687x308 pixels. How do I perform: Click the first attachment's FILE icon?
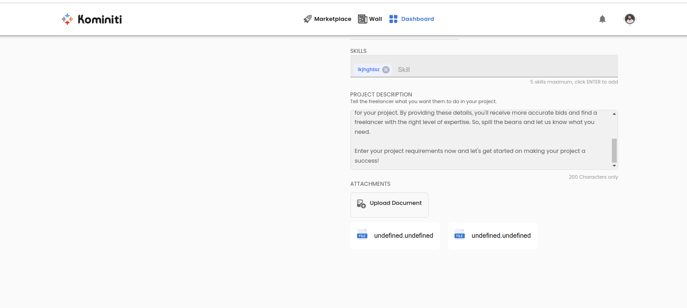click(x=362, y=235)
